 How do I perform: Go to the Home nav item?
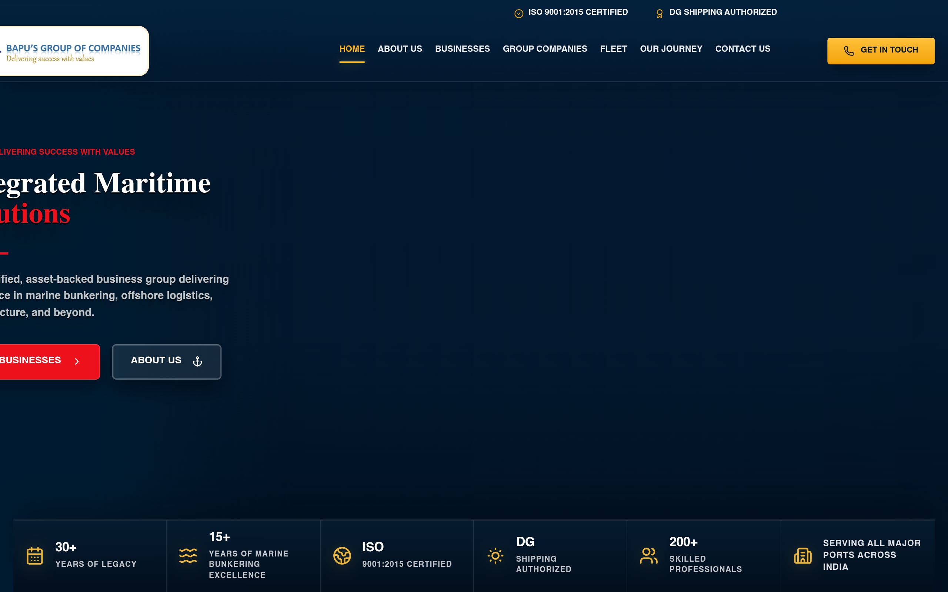tap(352, 49)
